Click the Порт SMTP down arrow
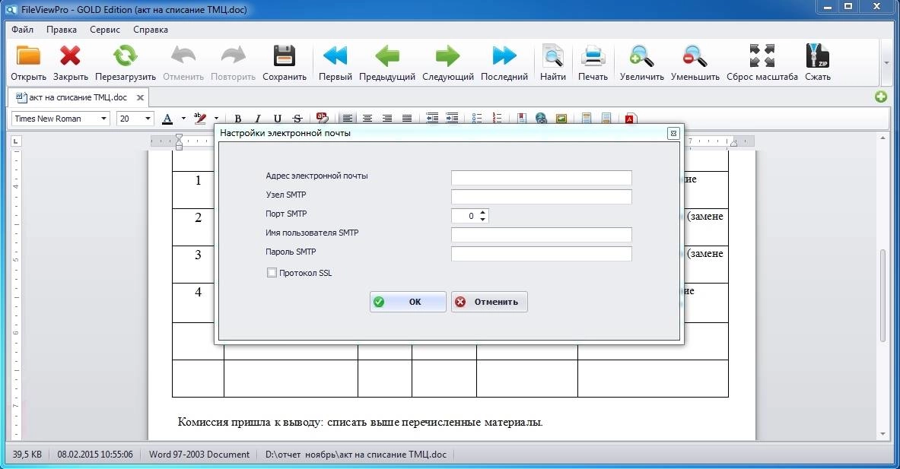 tap(483, 219)
